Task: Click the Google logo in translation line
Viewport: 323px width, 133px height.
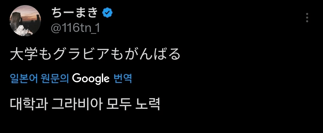Action: [x=91, y=78]
